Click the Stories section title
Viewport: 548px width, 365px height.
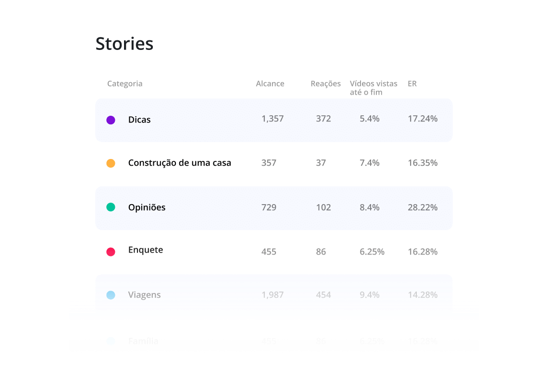125,43
